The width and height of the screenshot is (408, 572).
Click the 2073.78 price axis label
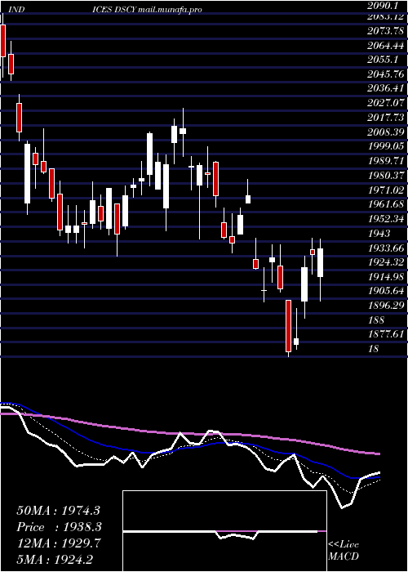click(385, 31)
